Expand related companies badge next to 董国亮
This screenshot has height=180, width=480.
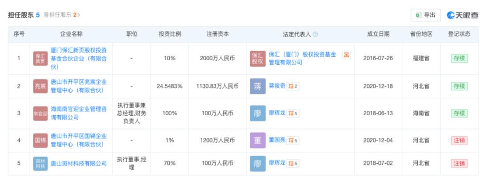(294, 140)
